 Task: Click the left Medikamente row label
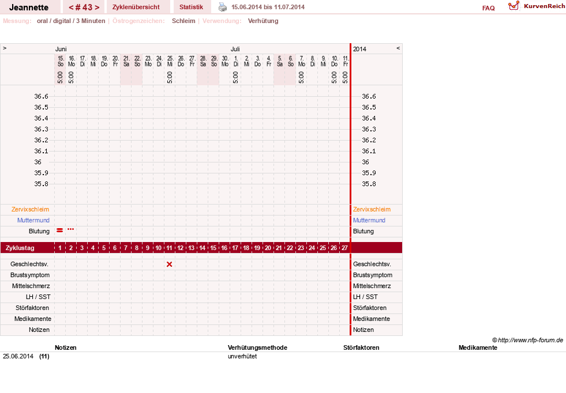tap(33, 319)
